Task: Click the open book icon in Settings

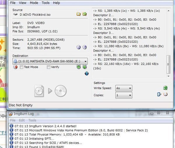Action: point(165,94)
